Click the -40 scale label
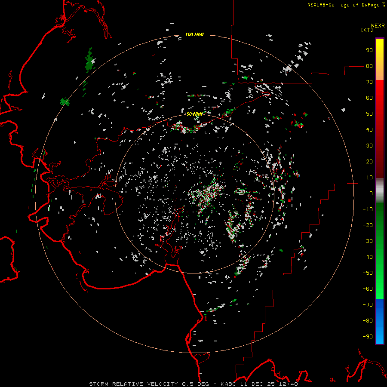 (368, 257)
